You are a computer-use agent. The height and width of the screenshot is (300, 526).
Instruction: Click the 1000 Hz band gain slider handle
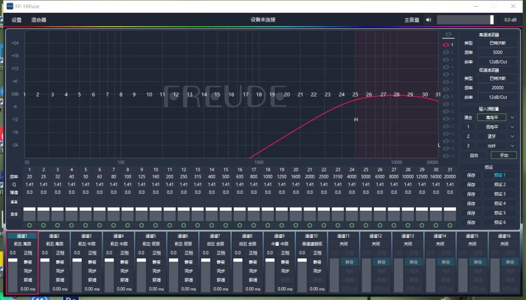[x=268, y=209]
